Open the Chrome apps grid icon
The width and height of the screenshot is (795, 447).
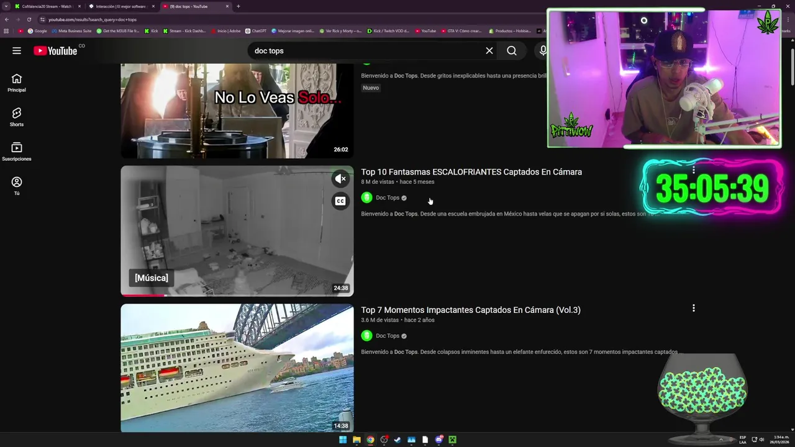point(6,31)
